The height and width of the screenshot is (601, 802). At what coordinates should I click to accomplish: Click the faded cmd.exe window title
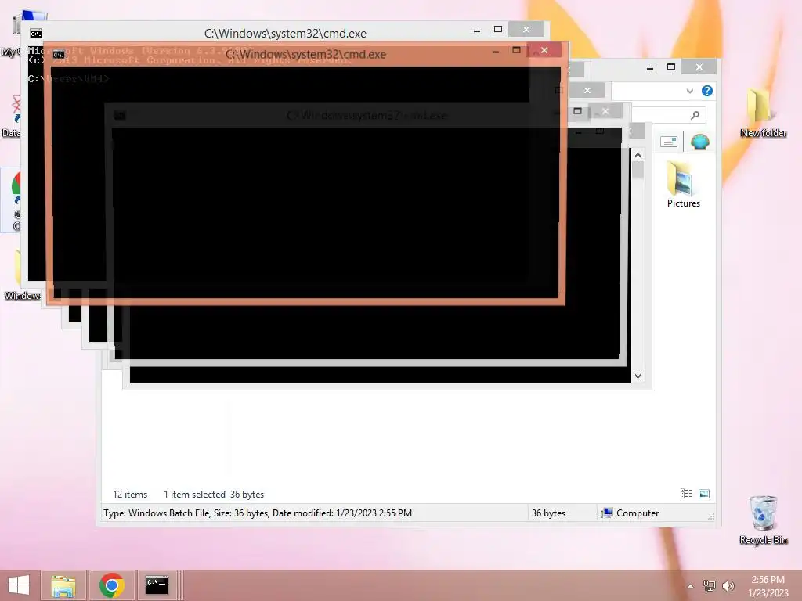(x=367, y=116)
